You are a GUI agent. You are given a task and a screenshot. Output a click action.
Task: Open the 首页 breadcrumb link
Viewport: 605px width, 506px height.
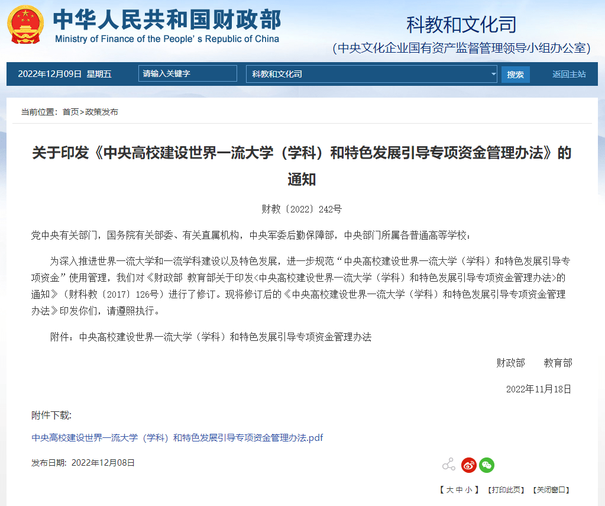70,112
